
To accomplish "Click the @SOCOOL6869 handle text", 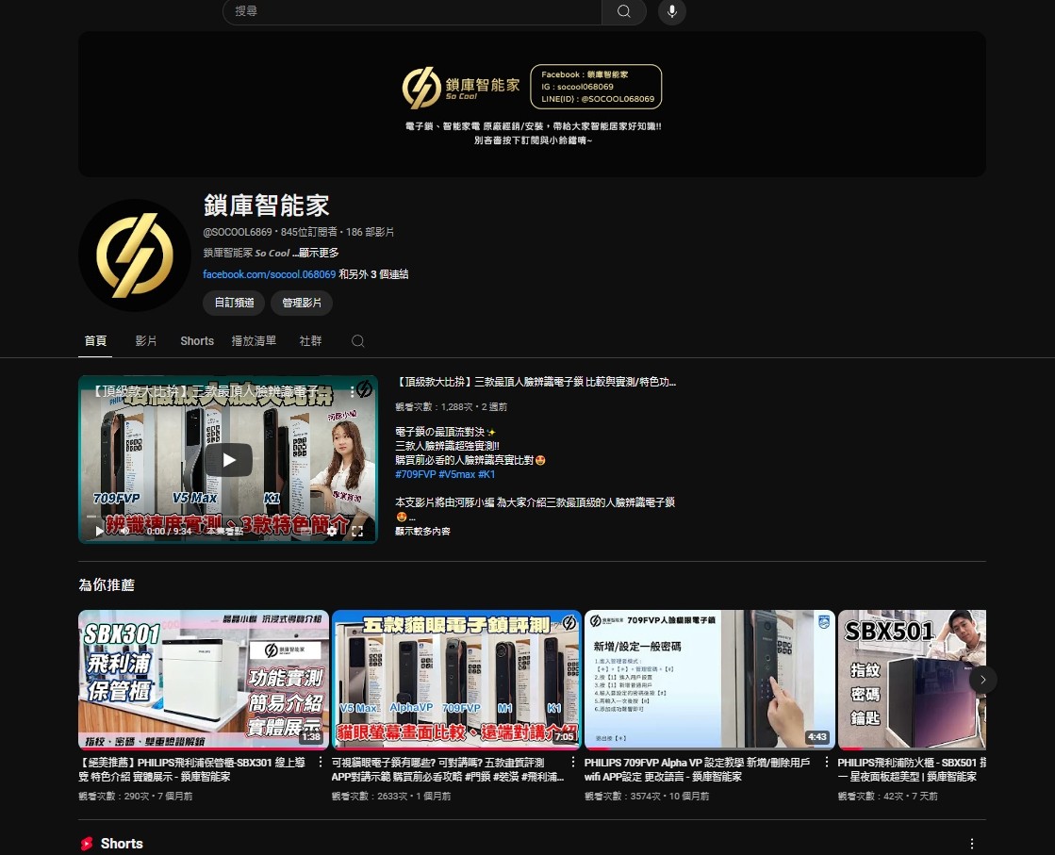I will (238, 232).
